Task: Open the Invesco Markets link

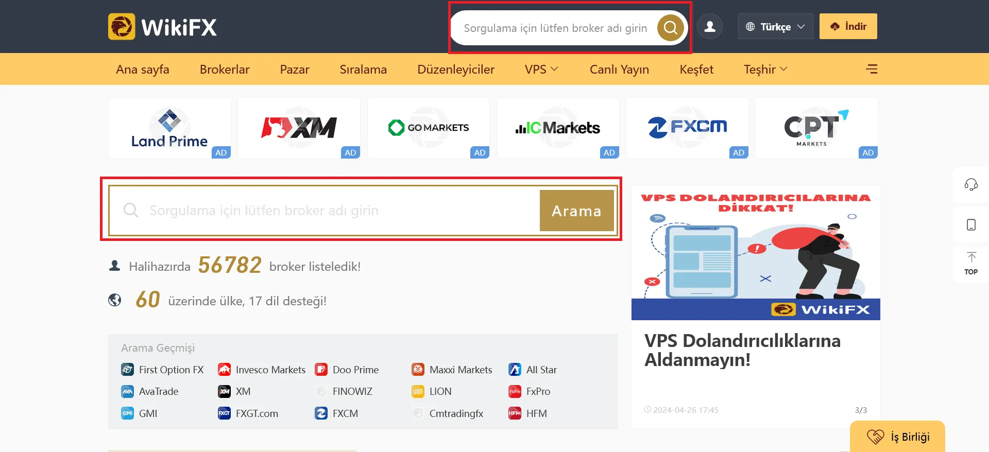Action: pos(270,370)
